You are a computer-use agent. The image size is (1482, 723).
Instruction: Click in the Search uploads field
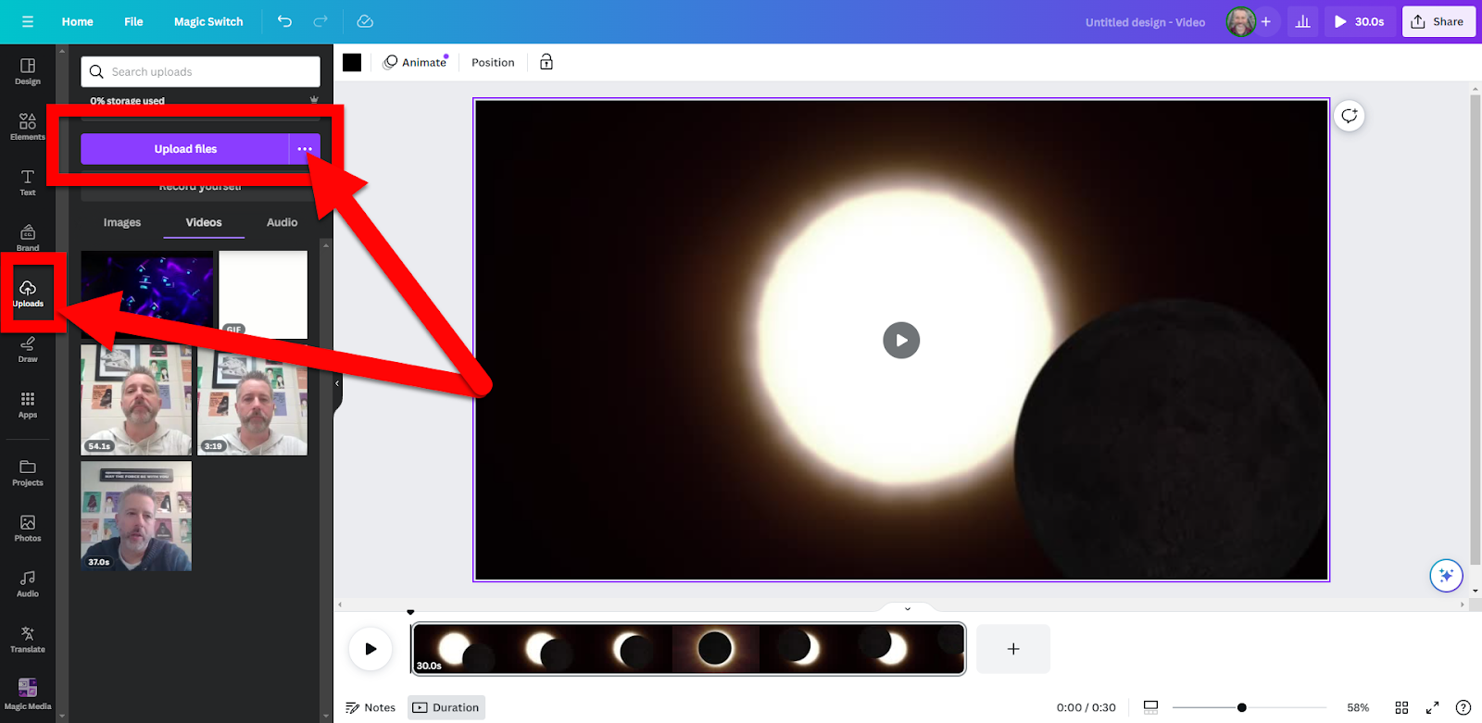[x=200, y=71]
